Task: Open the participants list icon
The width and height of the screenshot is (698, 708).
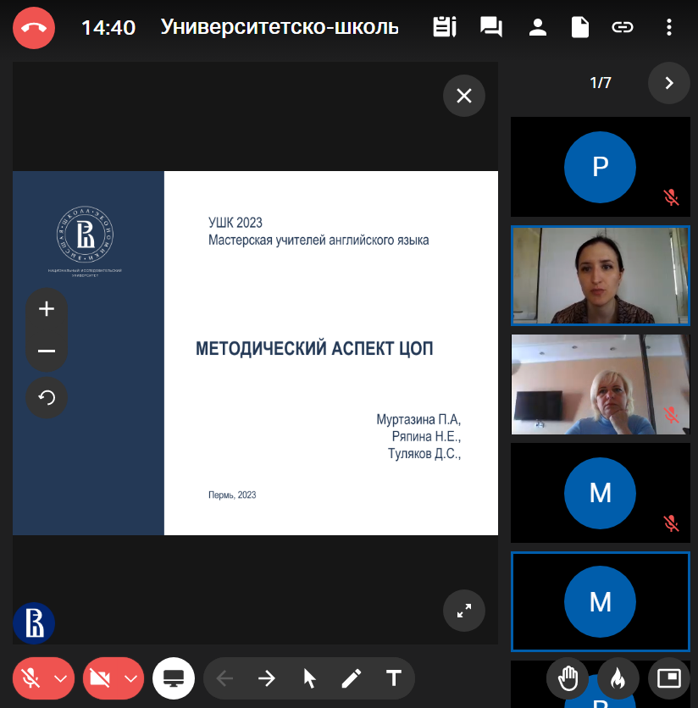Action: pyautogui.click(x=537, y=27)
